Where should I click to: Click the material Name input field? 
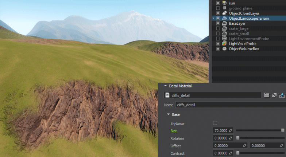(x=229, y=105)
